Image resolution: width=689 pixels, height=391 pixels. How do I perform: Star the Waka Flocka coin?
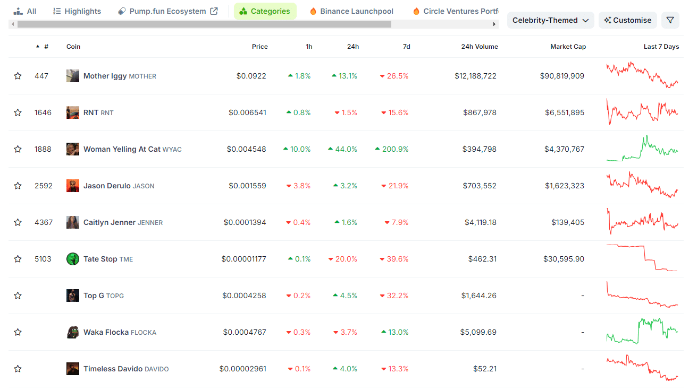click(x=18, y=332)
